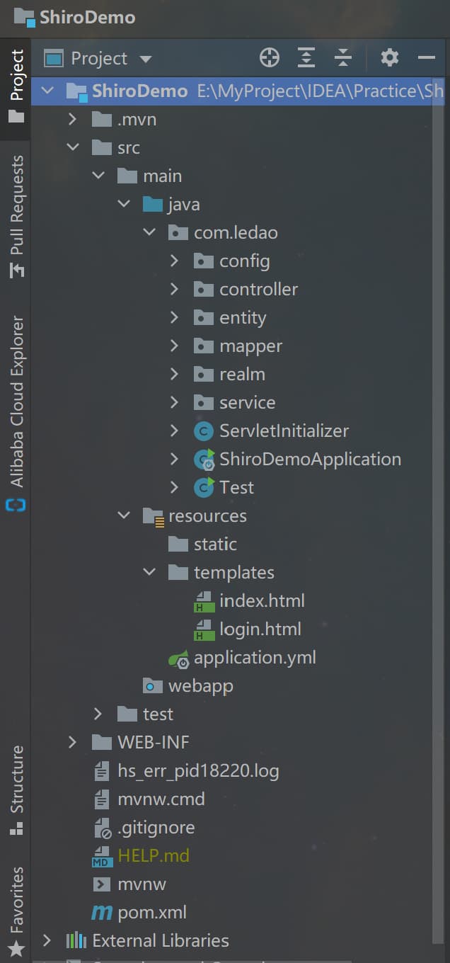This screenshot has width=450, height=963.
Task: Select the controller package row
Action: tap(231, 289)
